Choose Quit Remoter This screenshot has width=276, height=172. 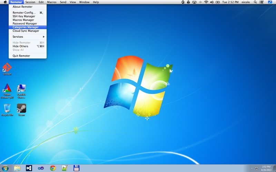coord(28,56)
